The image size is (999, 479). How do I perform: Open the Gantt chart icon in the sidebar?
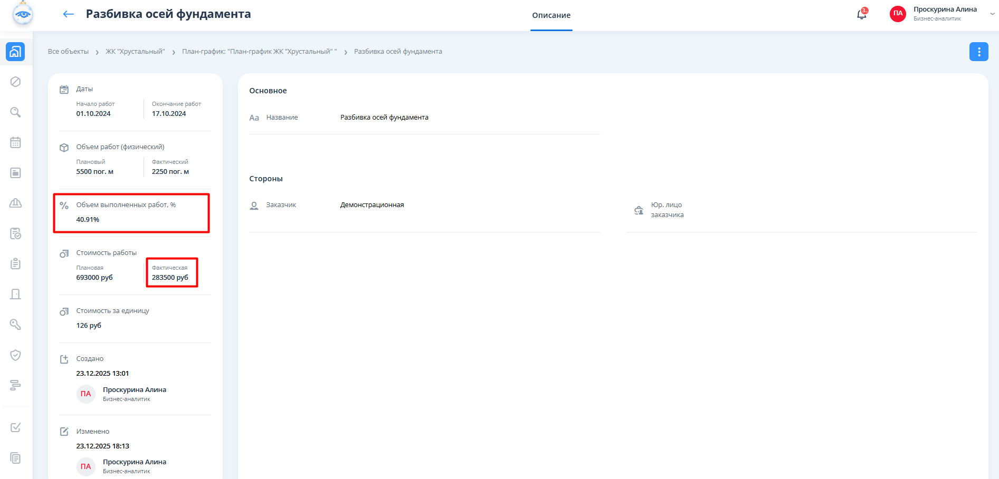tap(16, 385)
